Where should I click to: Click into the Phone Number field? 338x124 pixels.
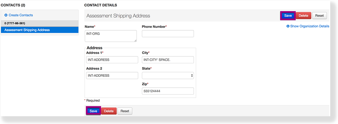point(168,34)
